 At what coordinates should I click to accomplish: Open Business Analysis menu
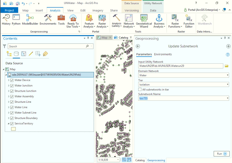(x=159, y=21)
